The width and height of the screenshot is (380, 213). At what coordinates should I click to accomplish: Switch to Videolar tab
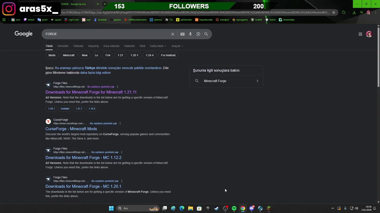(x=78, y=46)
